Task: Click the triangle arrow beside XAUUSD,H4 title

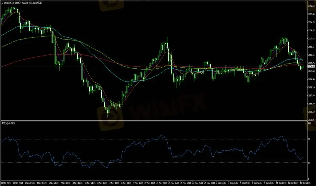Action: 2,3
